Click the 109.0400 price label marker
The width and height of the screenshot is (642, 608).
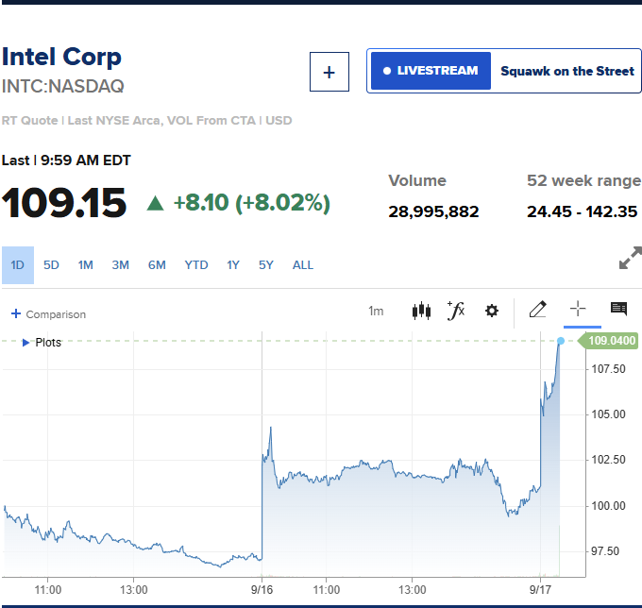click(x=608, y=341)
